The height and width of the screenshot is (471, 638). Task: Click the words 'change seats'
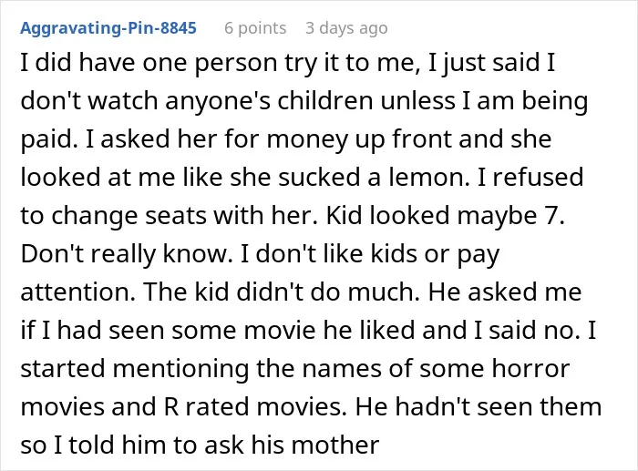click(129, 216)
